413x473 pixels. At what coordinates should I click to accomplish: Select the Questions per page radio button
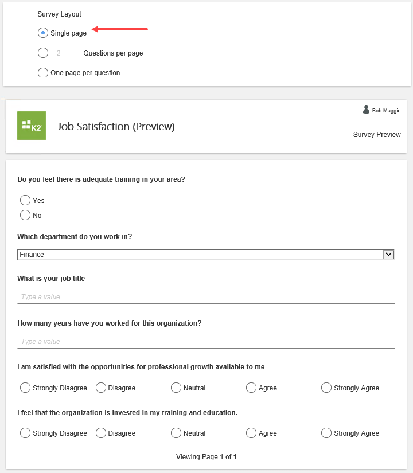(x=43, y=53)
